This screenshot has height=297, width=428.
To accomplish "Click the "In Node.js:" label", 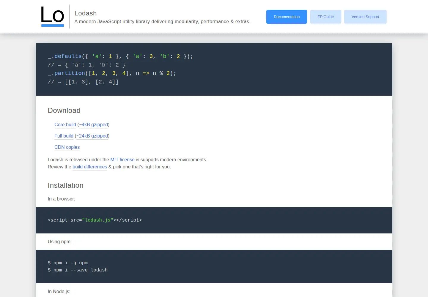I will coord(59,292).
